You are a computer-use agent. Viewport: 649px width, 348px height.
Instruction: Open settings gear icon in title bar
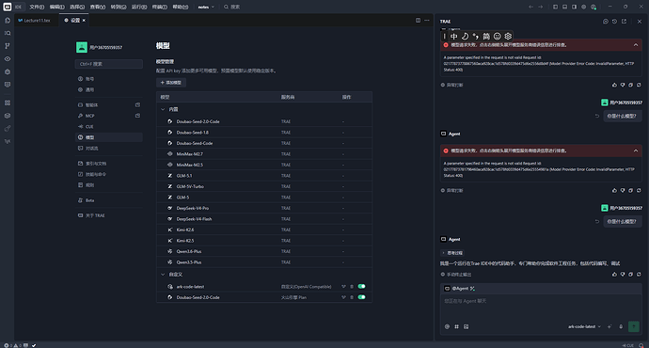(583, 7)
